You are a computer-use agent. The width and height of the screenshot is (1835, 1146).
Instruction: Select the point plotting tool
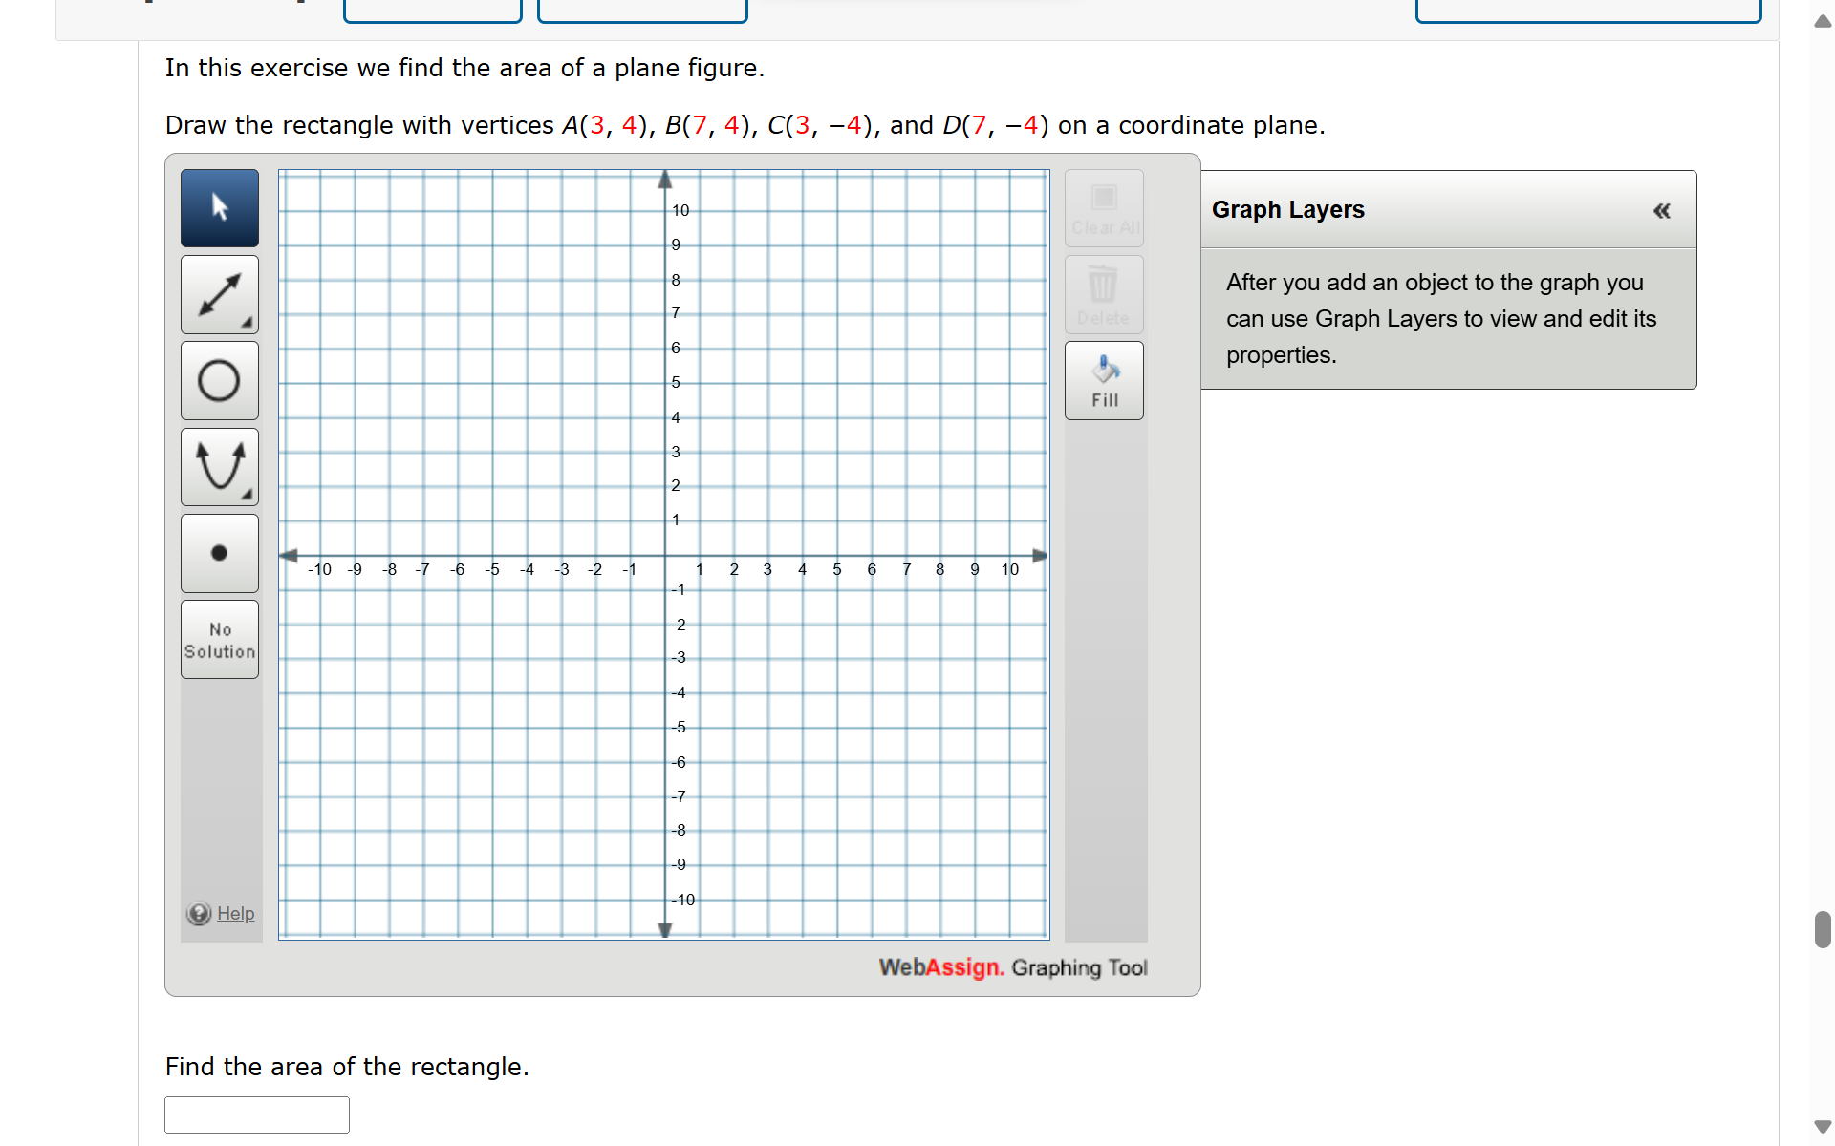pos(220,553)
